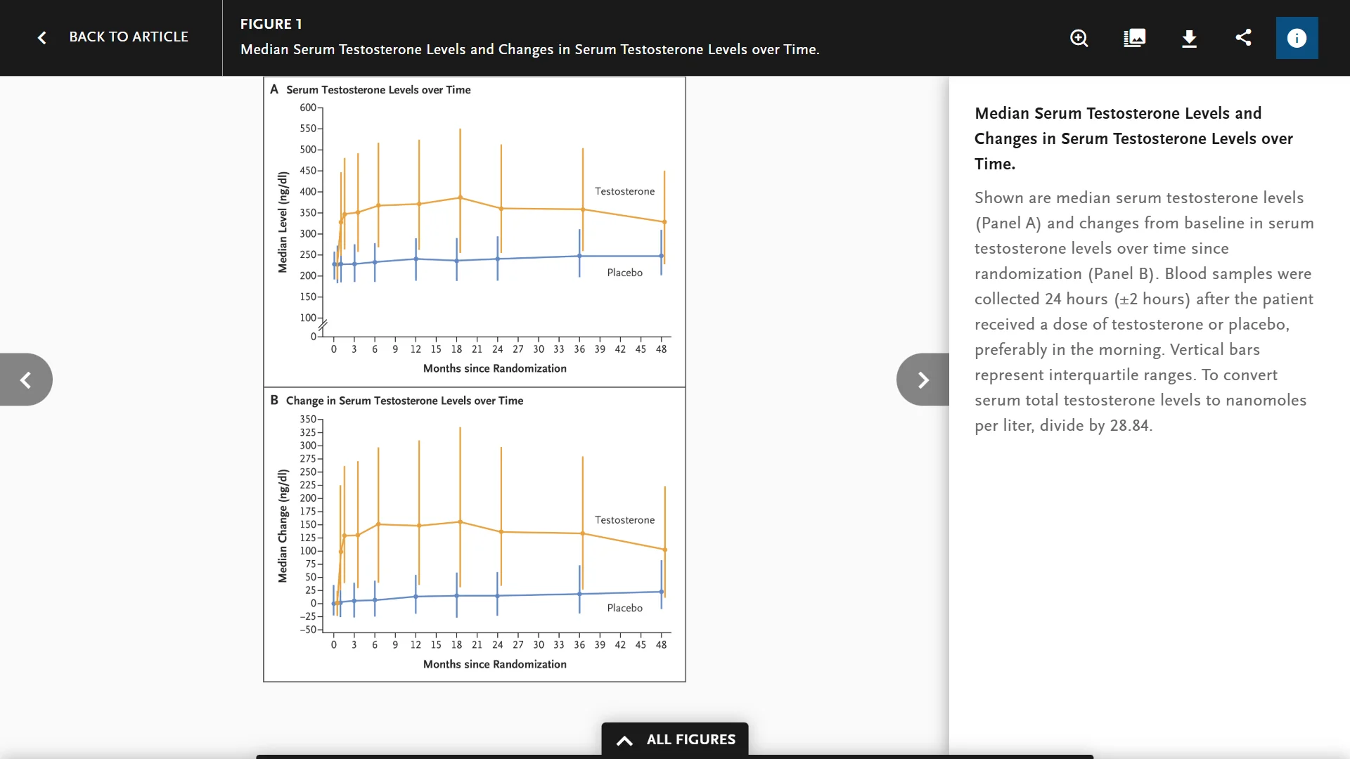The height and width of the screenshot is (759, 1350).
Task: Click the FIGURE 1 heading label
Action: coord(271,24)
